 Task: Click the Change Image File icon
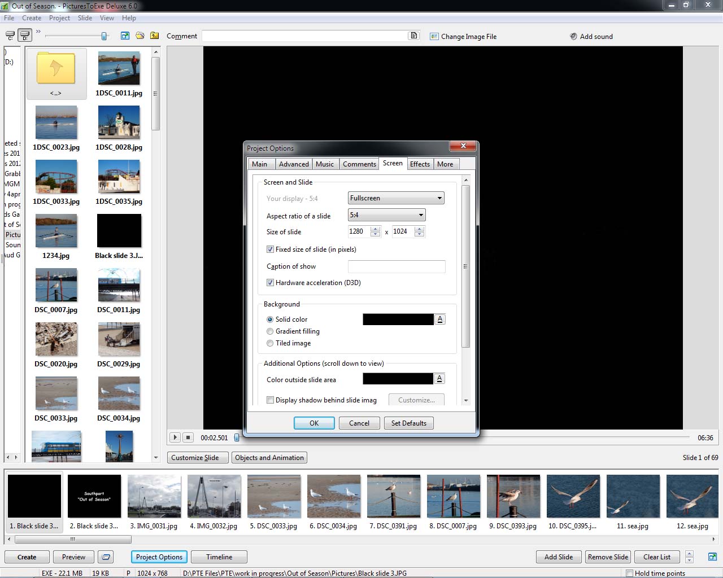434,36
